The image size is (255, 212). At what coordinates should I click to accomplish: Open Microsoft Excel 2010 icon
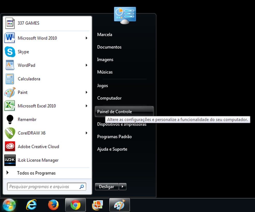pyautogui.click(x=10, y=106)
